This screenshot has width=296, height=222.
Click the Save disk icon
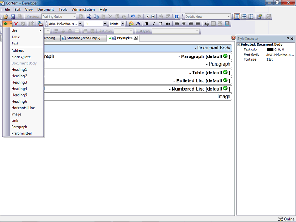click(x=12, y=17)
